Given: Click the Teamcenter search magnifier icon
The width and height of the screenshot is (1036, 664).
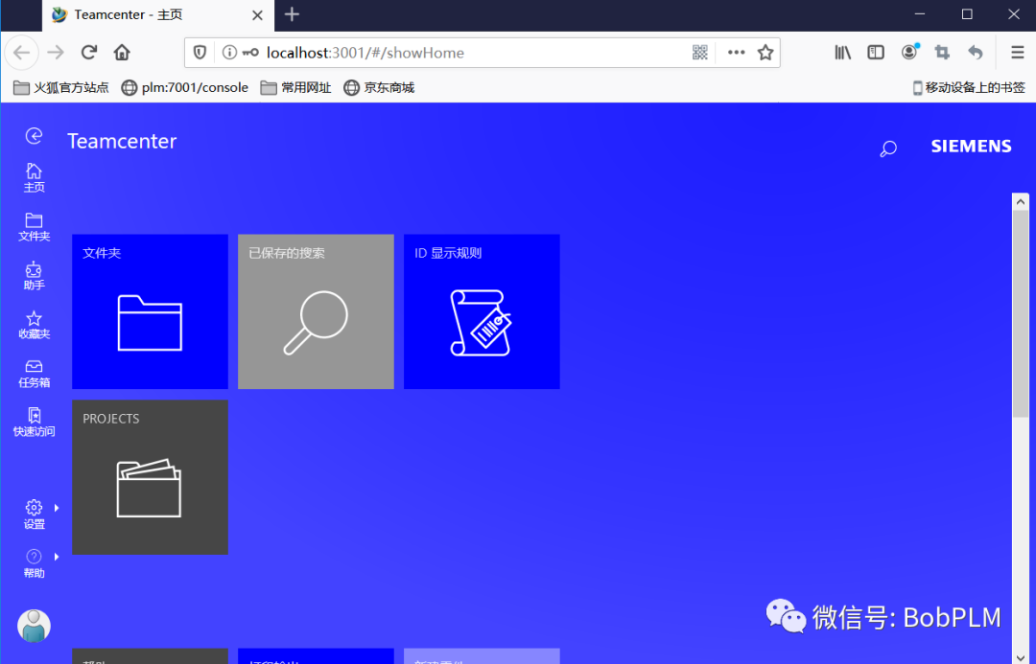Looking at the screenshot, I should (888, 149).
